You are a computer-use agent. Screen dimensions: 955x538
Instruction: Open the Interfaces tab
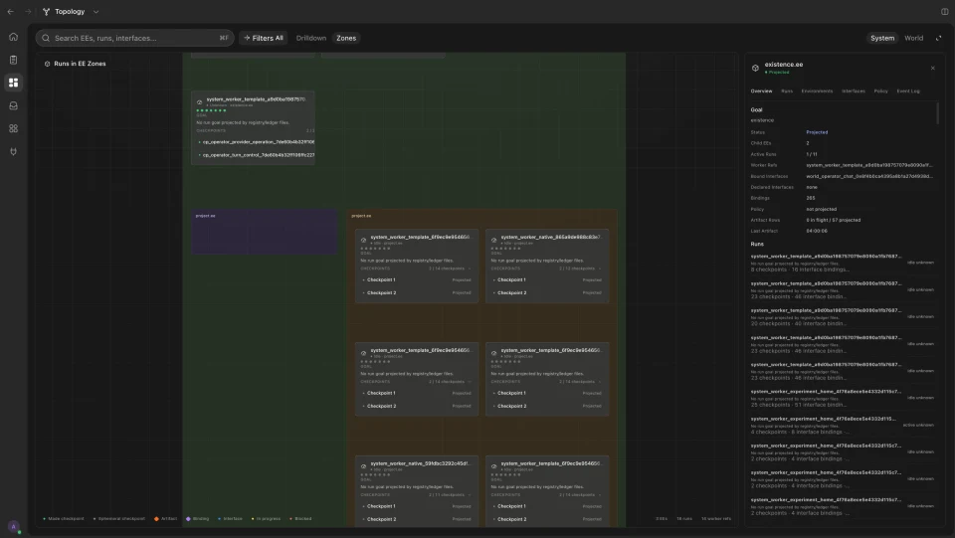[853, 91]
